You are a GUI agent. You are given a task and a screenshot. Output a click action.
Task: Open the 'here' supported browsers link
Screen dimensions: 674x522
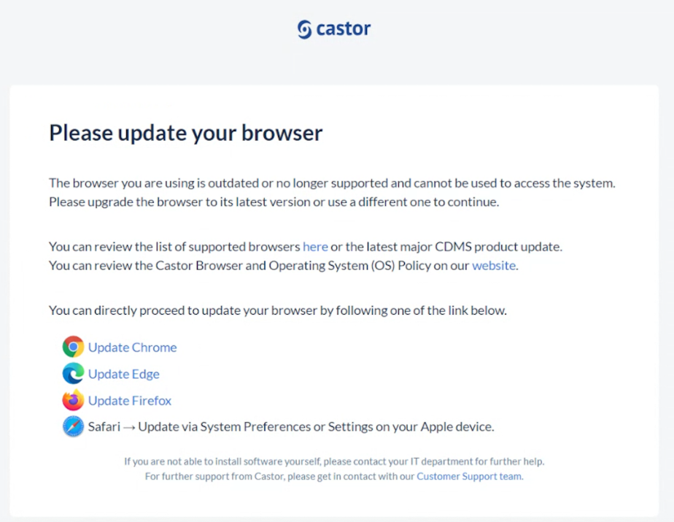(315, 247)
